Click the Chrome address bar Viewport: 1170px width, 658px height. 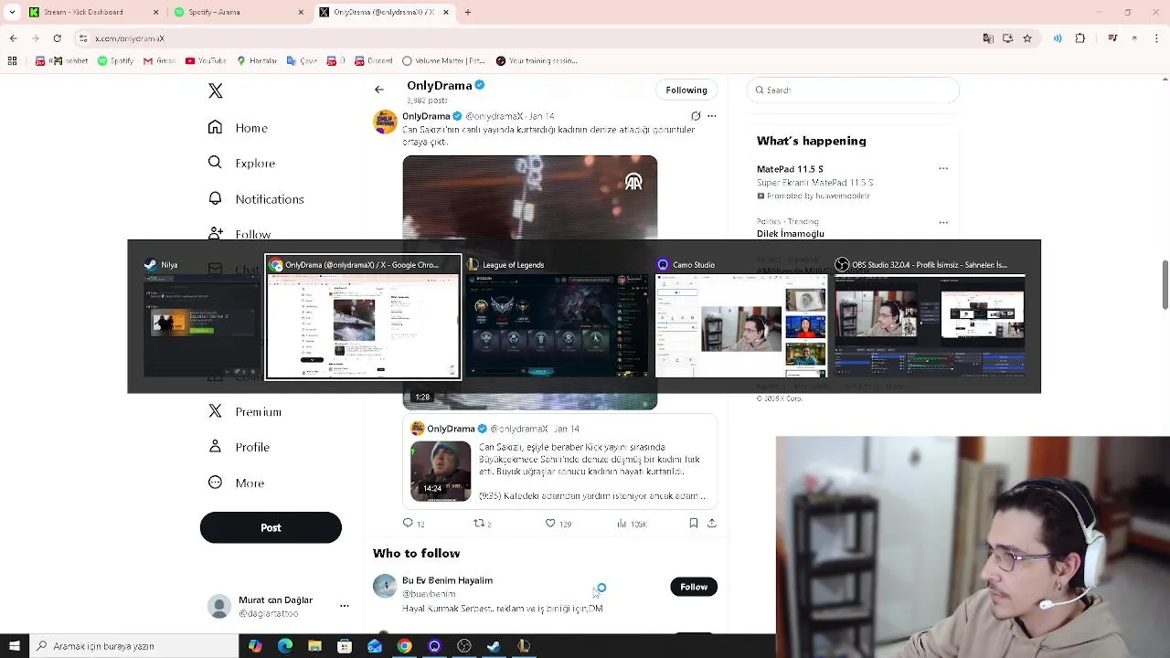pos(526,38)
